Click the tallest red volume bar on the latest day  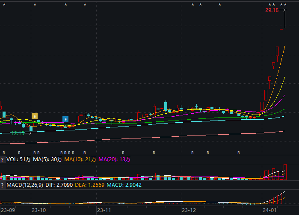[x=285, y=172]
